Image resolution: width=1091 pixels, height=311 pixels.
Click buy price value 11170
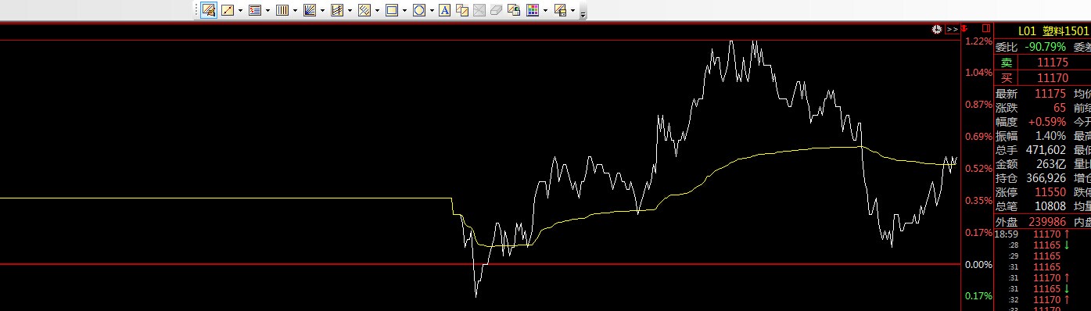click(1052, 78)
